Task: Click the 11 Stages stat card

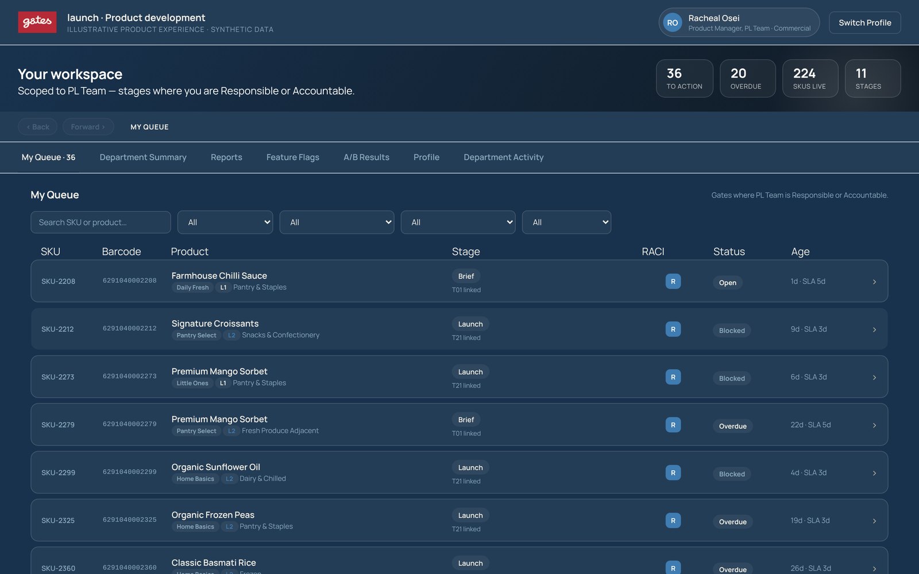Action: coord(872,79)
